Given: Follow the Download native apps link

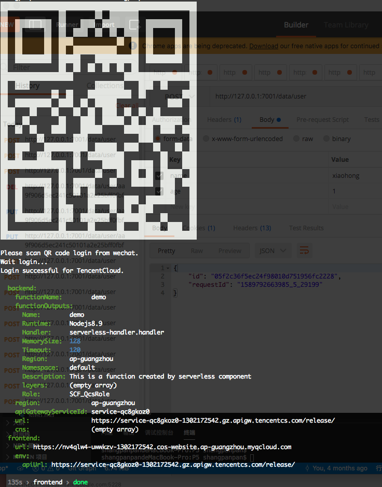Looking at the screenshot, I should coord(264,46).
